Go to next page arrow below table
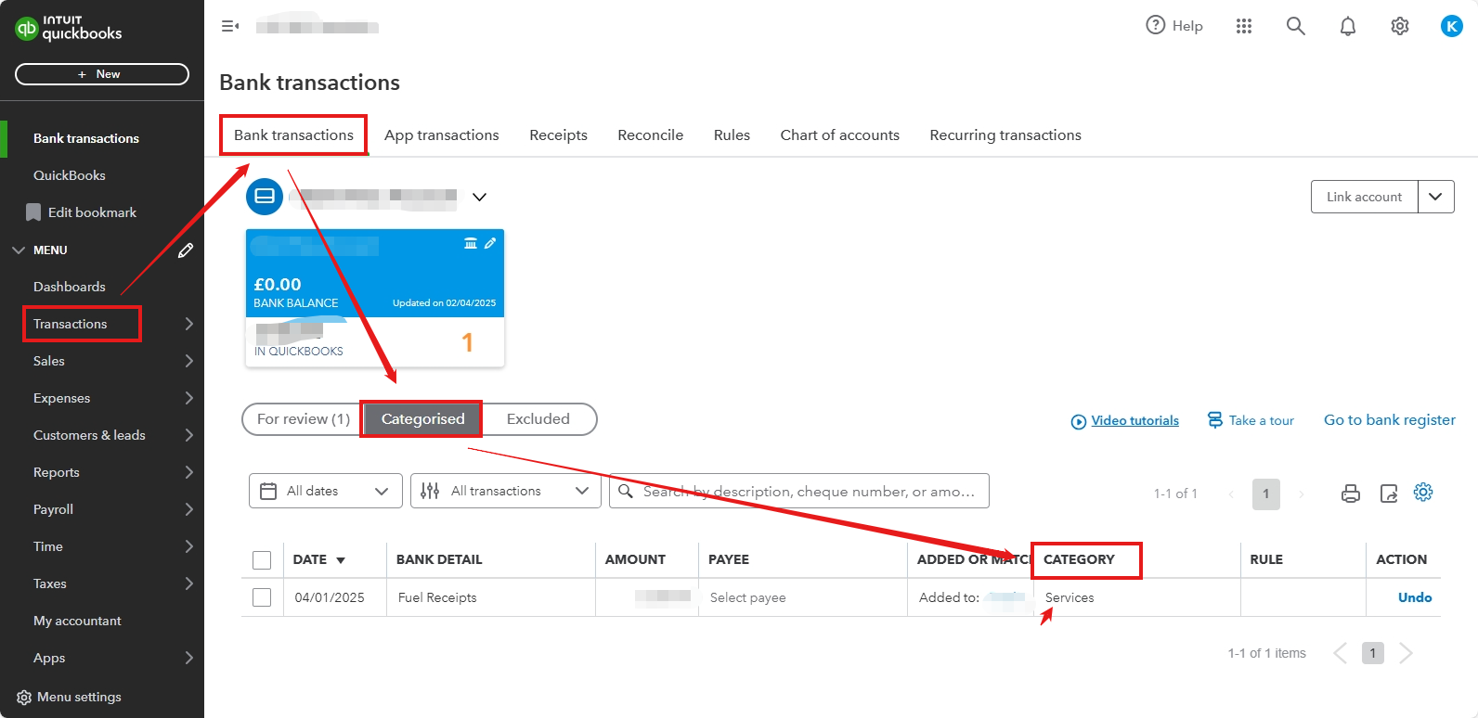Screen dimensions: 1478x718 (1406, 653)
